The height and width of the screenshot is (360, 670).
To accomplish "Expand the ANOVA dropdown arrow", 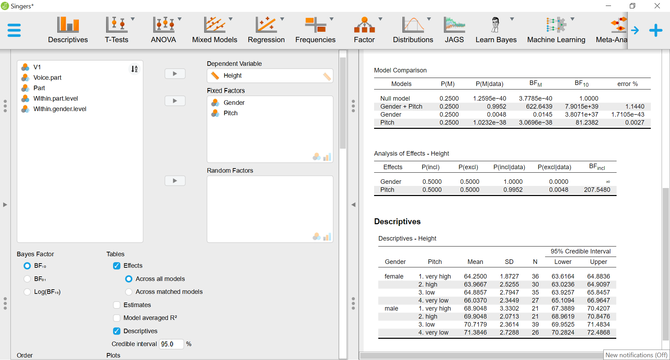I will [x=180, y=19].
